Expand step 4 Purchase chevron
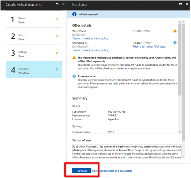This screenshot has width=191, height=178. coord(57,70)
